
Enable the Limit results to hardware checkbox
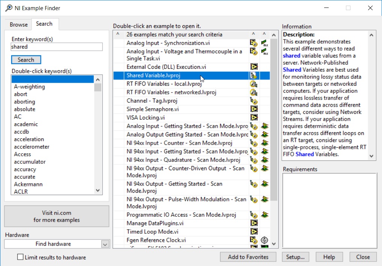click(x=20, y=257)
